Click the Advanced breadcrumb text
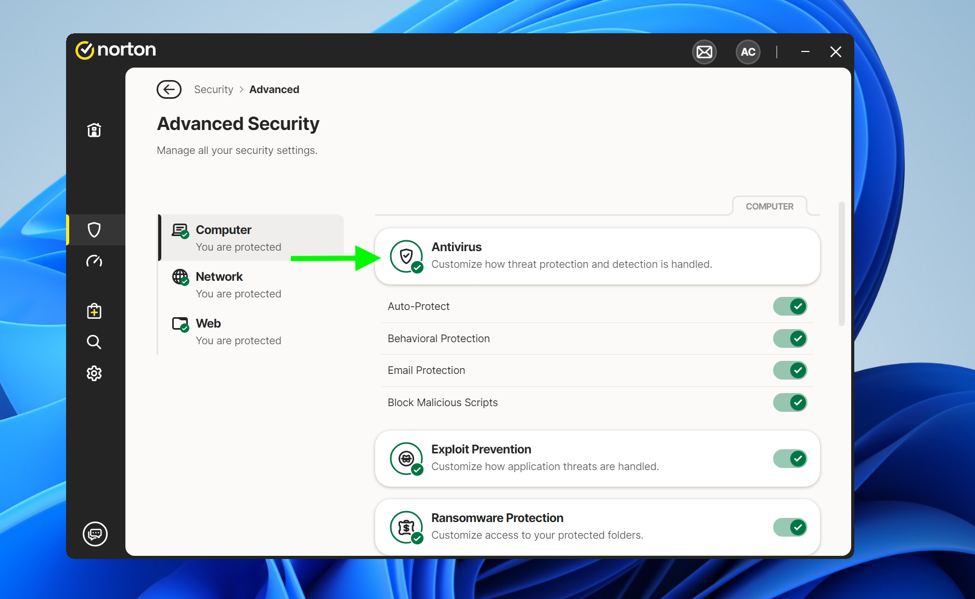Image resolution: width=975 pixels, height=599 pixels. click(x=274, y=89)
